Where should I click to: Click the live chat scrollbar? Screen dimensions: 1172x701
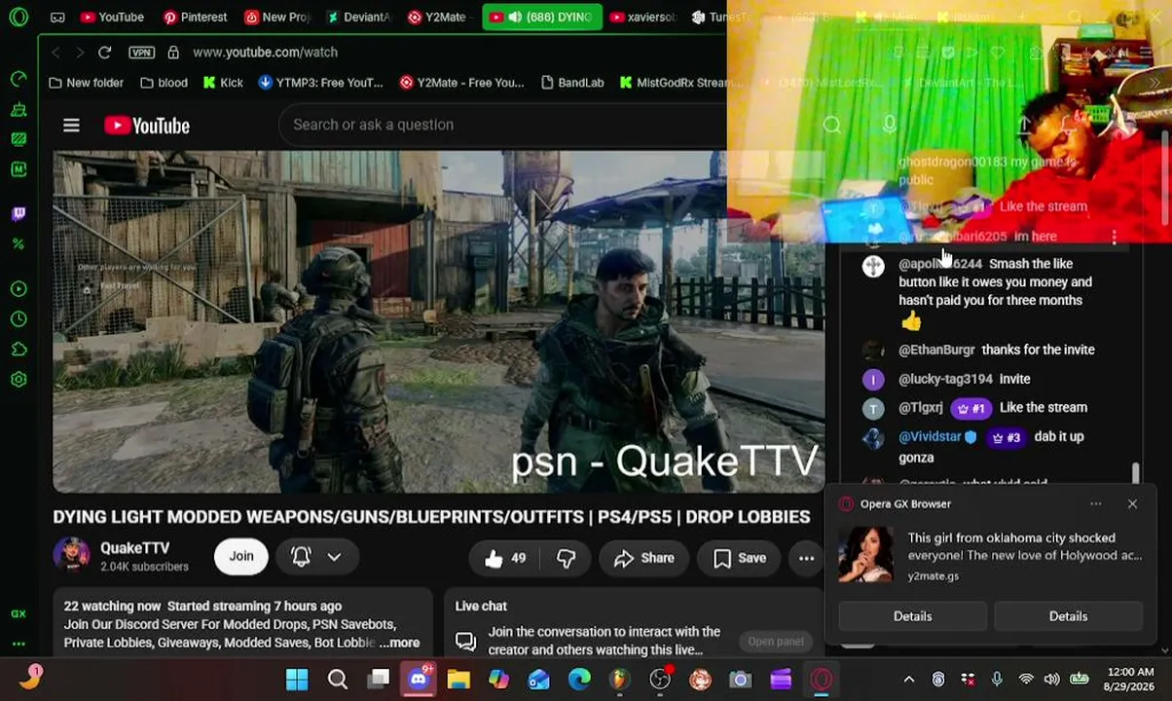click(1135, 473)
